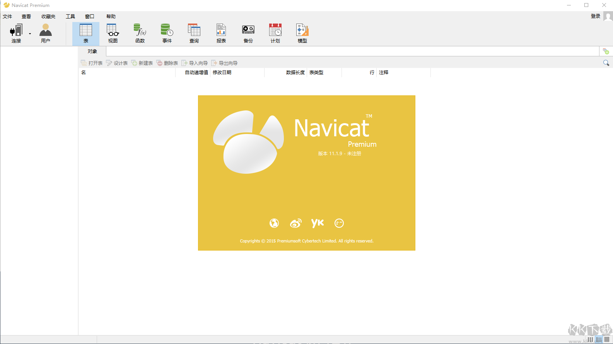
Task: Launch the 导入向导 (Import Wizard) button
Action: click(195, 63)
